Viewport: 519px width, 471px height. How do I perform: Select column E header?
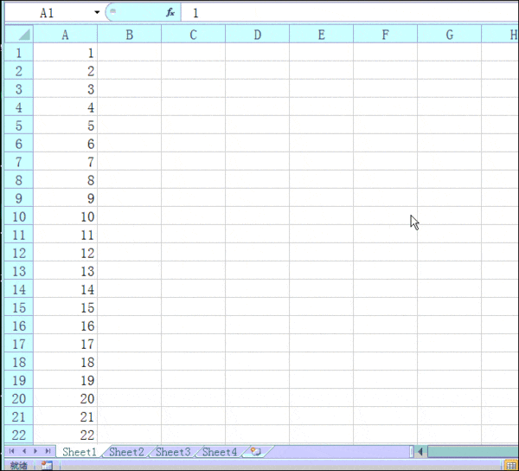tap(322, 34)
